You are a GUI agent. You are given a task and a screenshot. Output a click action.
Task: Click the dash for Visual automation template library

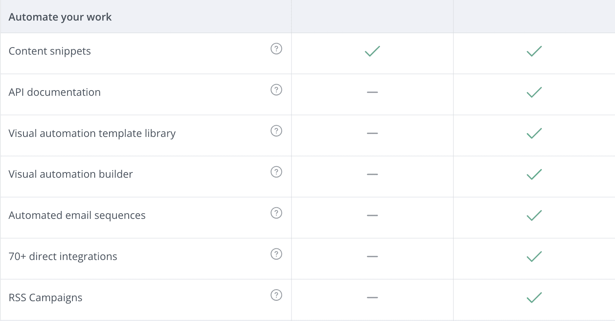[x=372, y=133]
